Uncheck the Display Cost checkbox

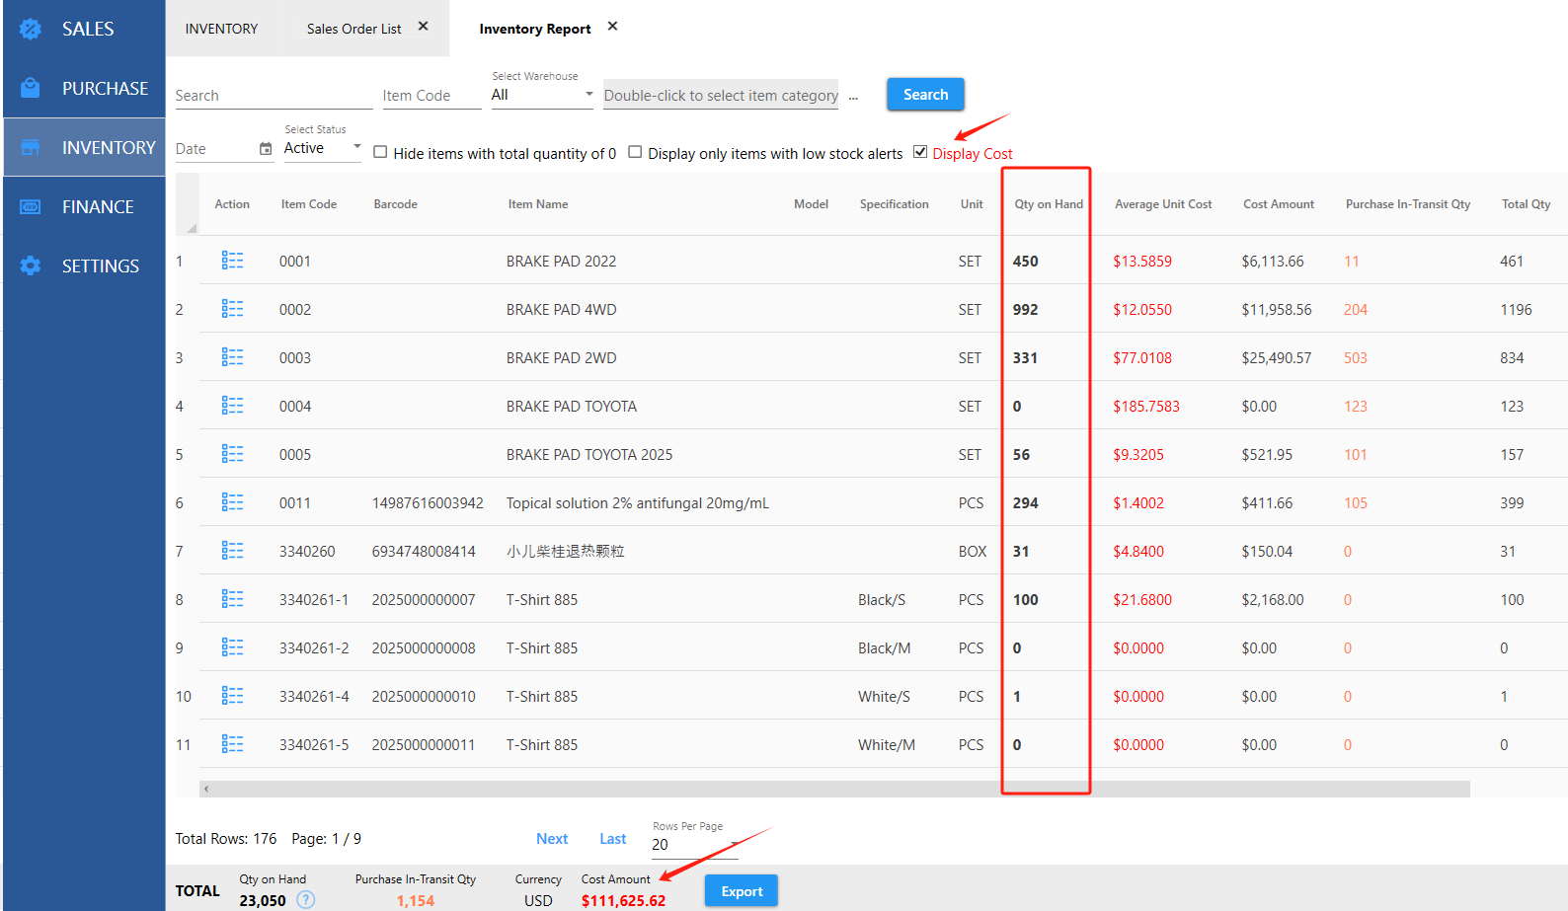pyautogui.click(x=920, y=152)
